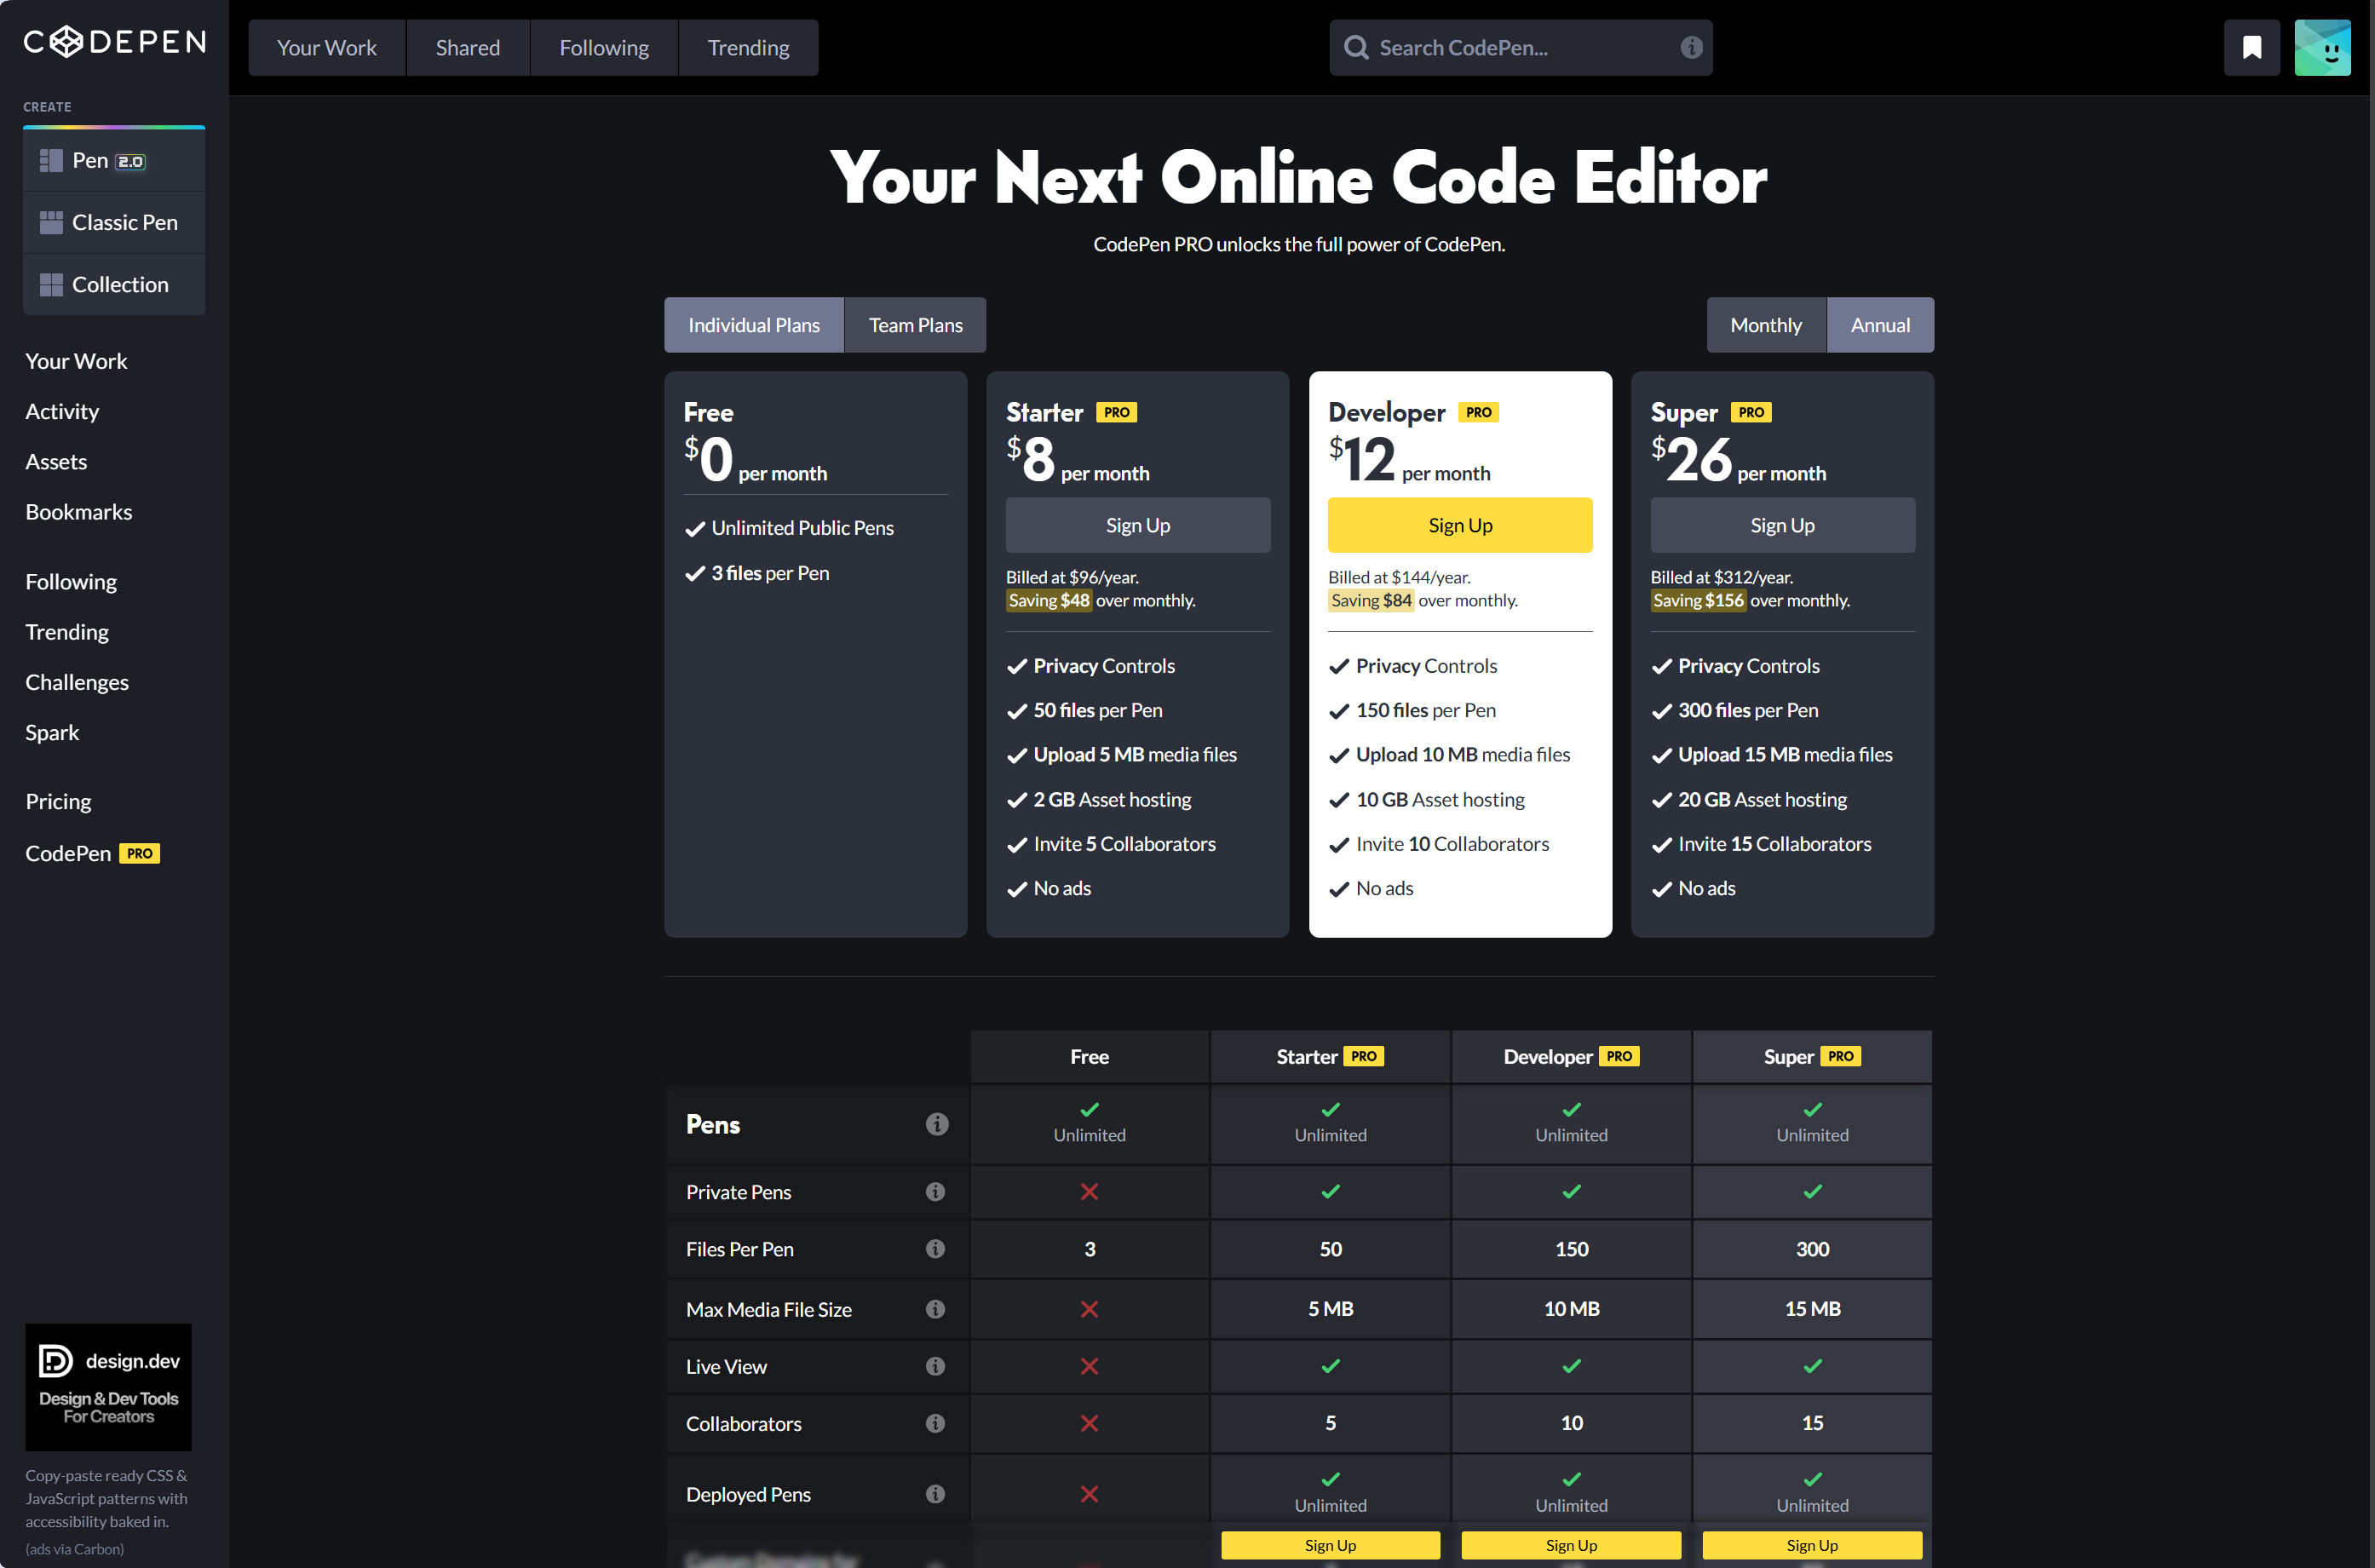Click the Collection grid icon
Screen dimensions: 2375x1568
coord(51,285)
